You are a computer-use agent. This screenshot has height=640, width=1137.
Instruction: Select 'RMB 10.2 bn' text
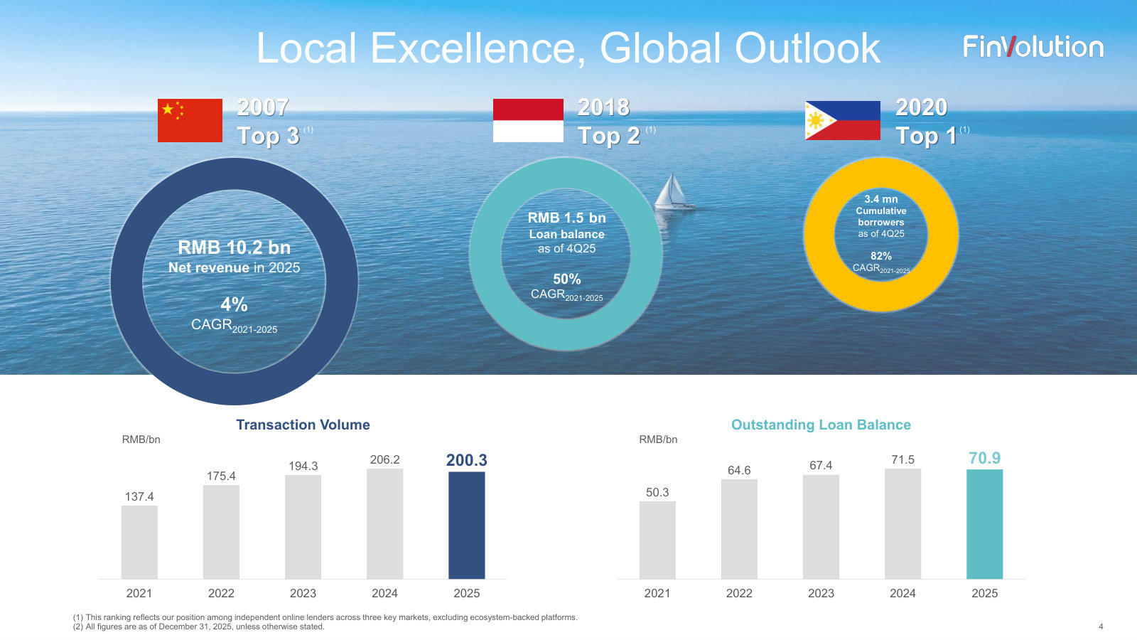coord(235,247)
